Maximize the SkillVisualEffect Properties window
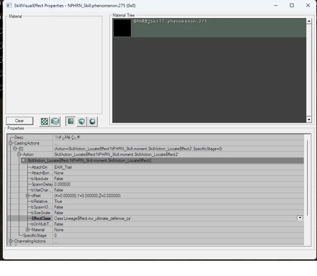This screenshot has height=276, width=317. [292, 5]
